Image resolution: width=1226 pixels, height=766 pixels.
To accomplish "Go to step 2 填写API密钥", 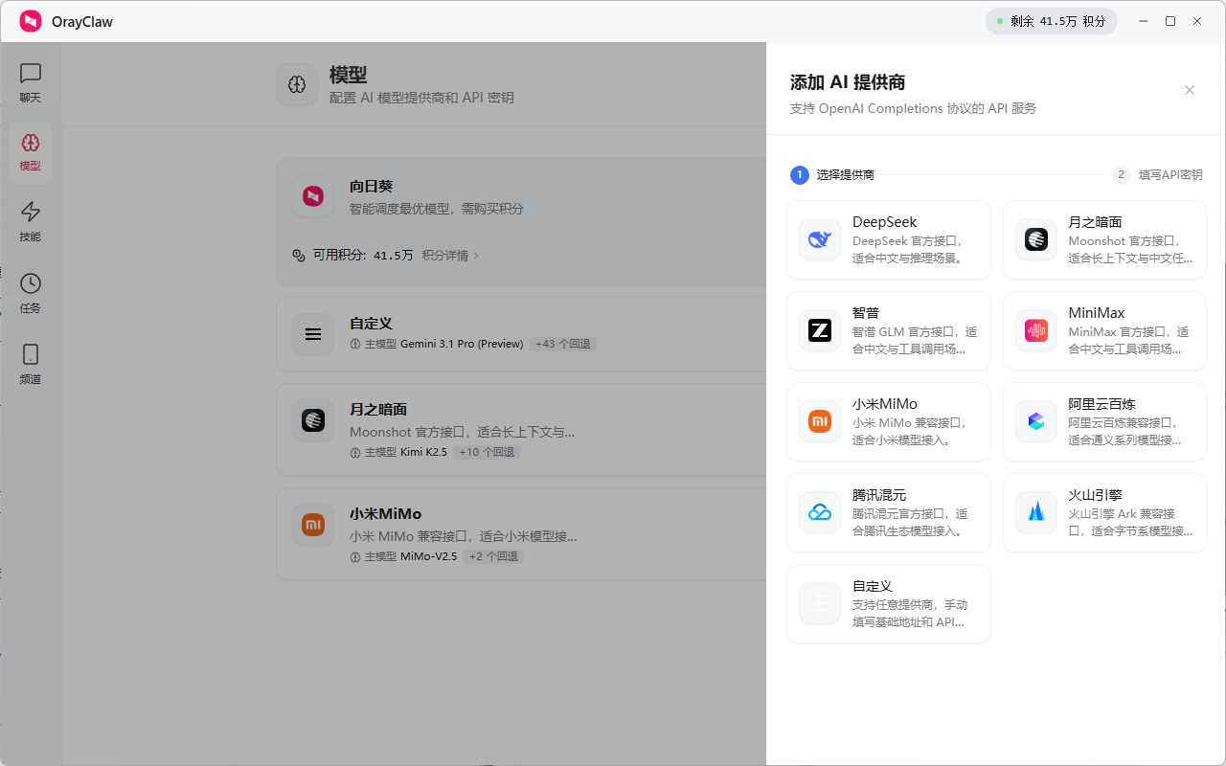I will click(1157, 174).
